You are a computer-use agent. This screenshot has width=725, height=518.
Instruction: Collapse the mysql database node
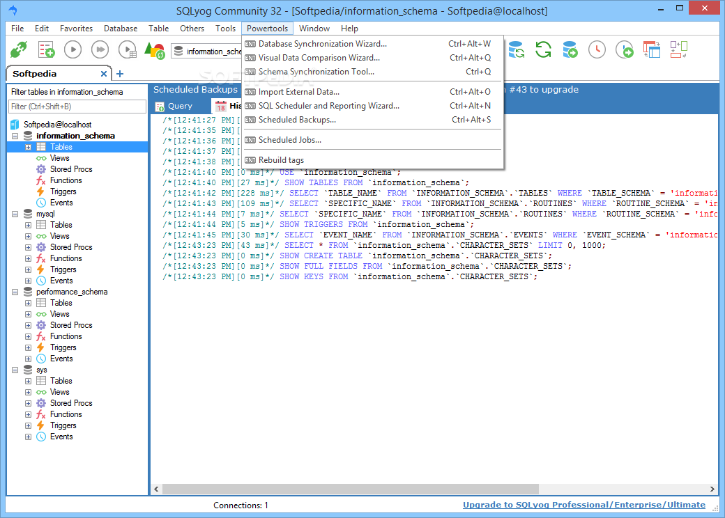click(15, 214)
